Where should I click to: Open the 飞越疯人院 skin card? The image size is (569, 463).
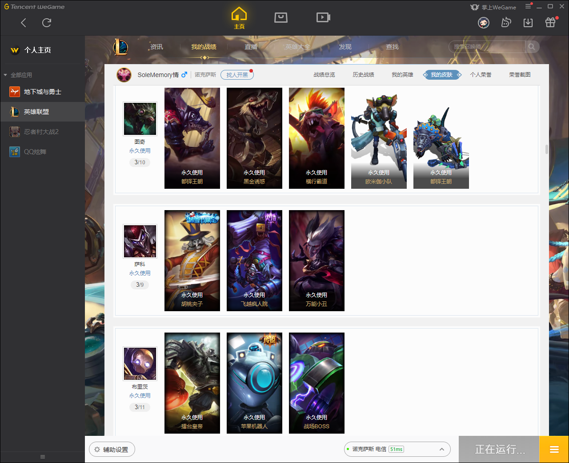(x=254, y=260)
